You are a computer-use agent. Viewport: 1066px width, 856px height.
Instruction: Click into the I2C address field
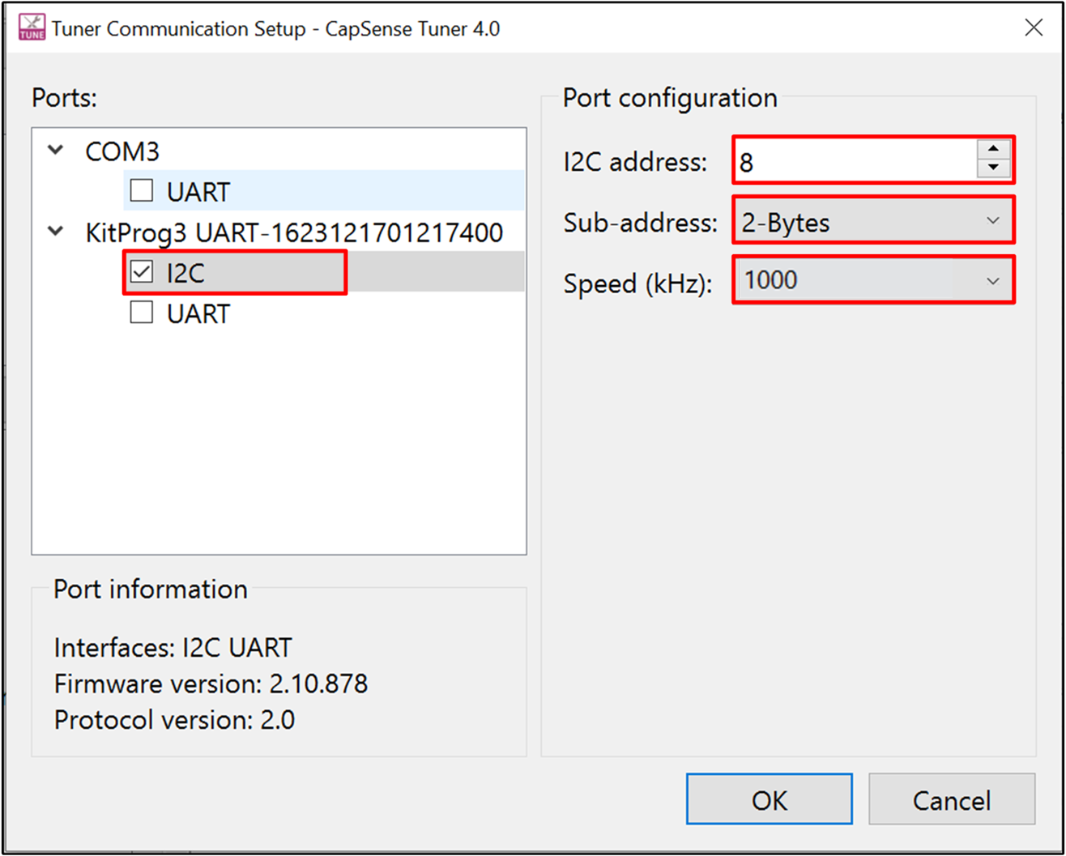855,160
